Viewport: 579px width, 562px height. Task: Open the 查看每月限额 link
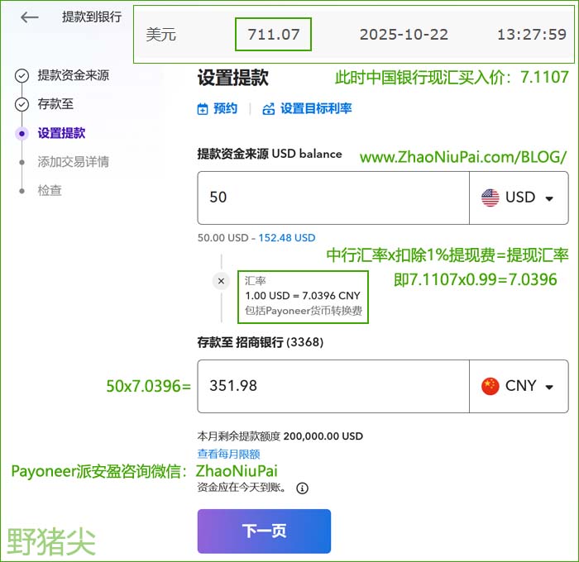[x=228, y=454]
